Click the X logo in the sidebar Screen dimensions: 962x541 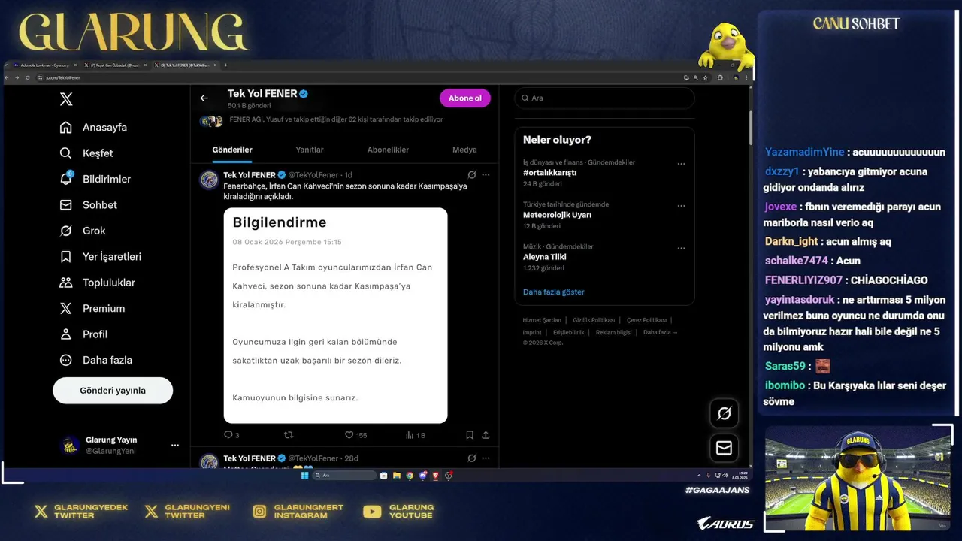coord(66,99)
